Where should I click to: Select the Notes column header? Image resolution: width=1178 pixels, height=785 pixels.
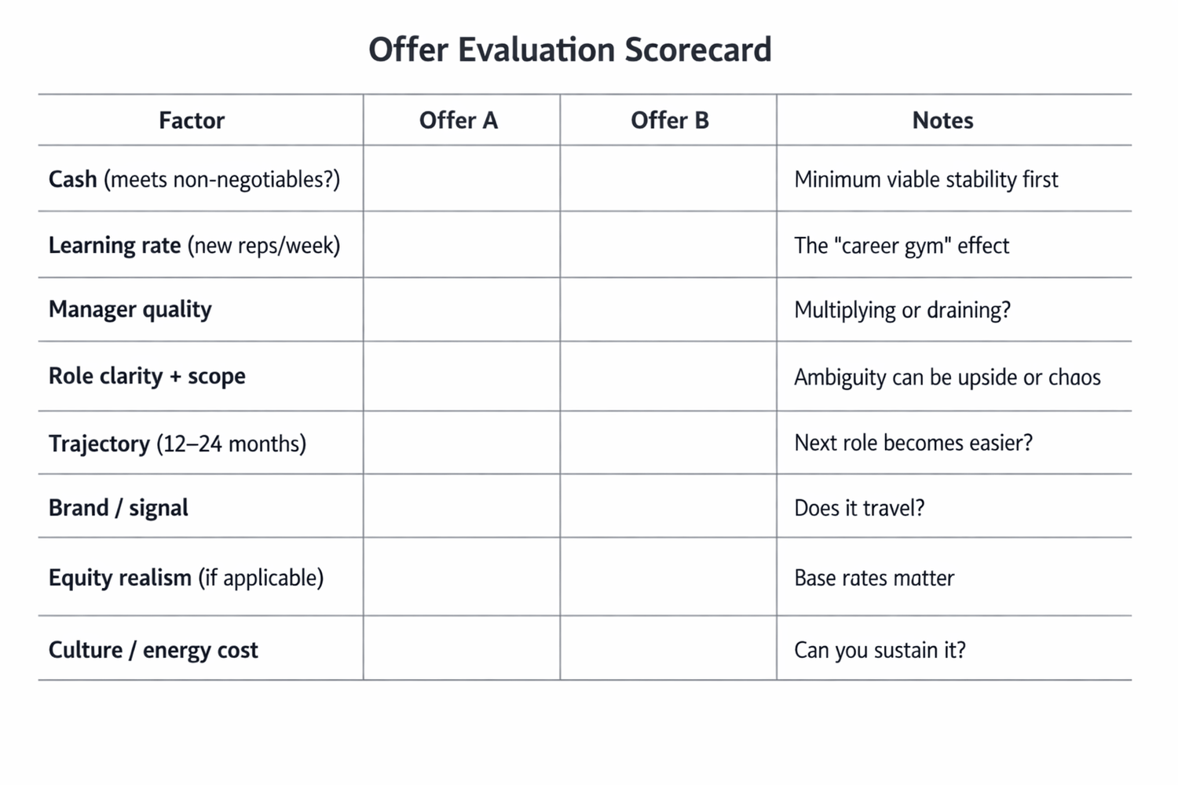942,120
